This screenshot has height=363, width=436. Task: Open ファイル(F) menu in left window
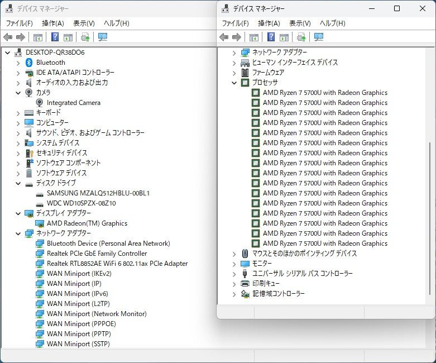[x=20, y=23]
